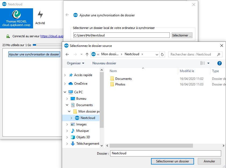Navigate forward in the folder picker
The height and width of the screenshot is (168, 226).
coord(75,54)
